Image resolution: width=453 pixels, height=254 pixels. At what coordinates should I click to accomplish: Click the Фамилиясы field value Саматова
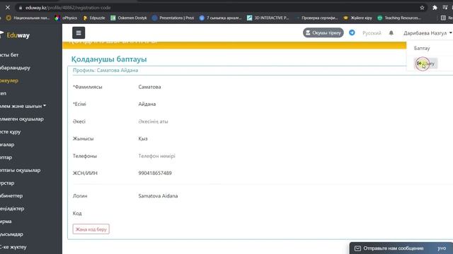[x=149, y=87]
